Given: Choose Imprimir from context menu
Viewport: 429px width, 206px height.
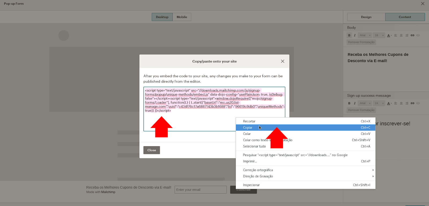Looking at the screenshot, I should coord(306,161).
